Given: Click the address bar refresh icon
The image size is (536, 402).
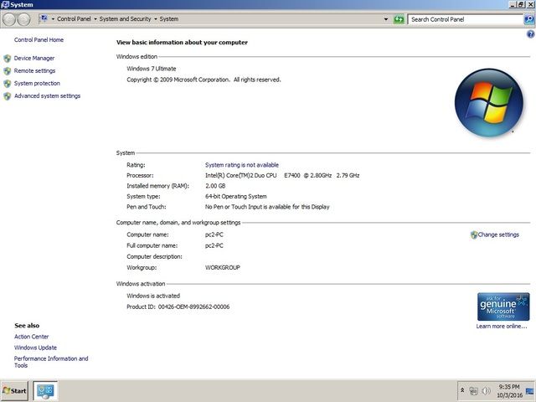Looking at the screenshot, I should [399, 18].
